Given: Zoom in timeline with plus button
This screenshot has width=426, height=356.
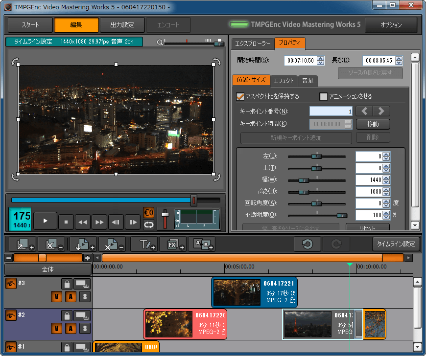Looking at the screenshot, I should click(87, 258).
